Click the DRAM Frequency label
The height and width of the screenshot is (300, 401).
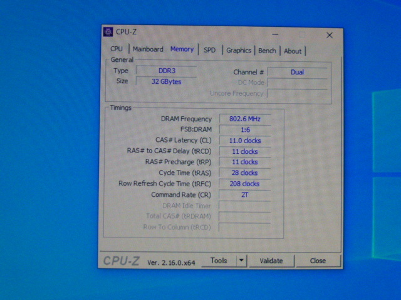(x=186, y=119)
